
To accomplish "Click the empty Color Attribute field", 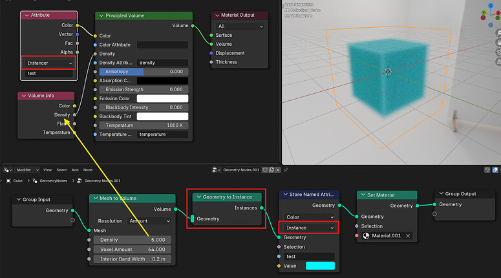I will [x=162, y=45].
